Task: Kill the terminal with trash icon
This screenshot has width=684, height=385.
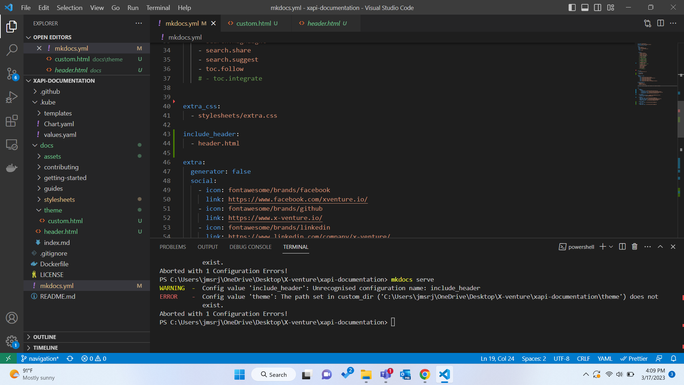Action: (x=634, y=247)
